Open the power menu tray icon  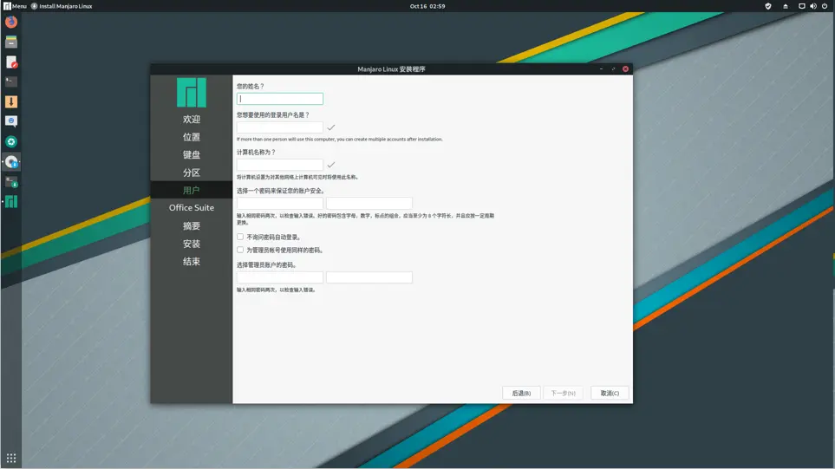825,6
